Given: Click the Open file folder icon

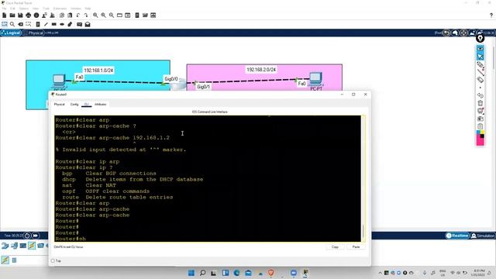Looking at the screenshot, I should 12,15.
